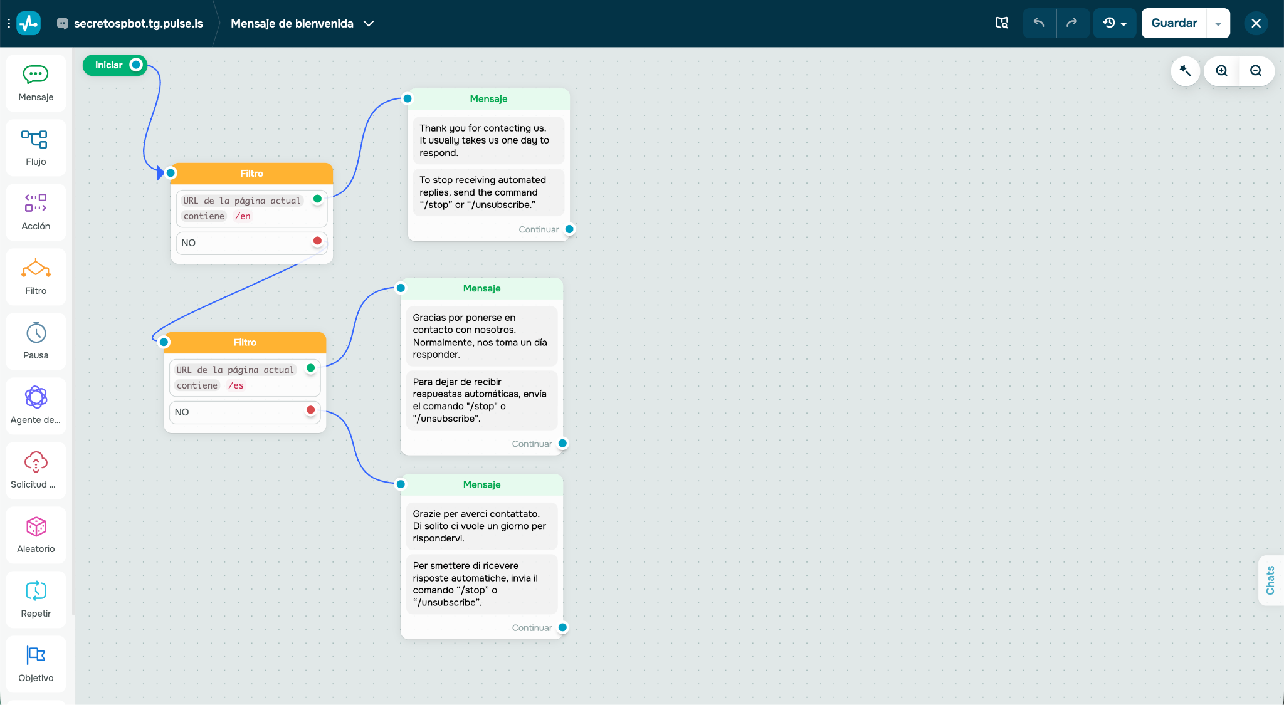Open the map search icon in header

click(x=1002, y=23)
